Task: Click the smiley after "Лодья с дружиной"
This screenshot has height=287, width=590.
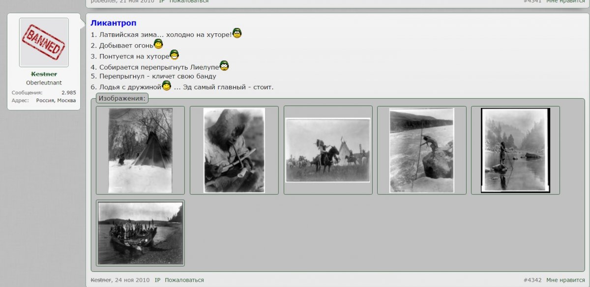Action: point(167,86)
